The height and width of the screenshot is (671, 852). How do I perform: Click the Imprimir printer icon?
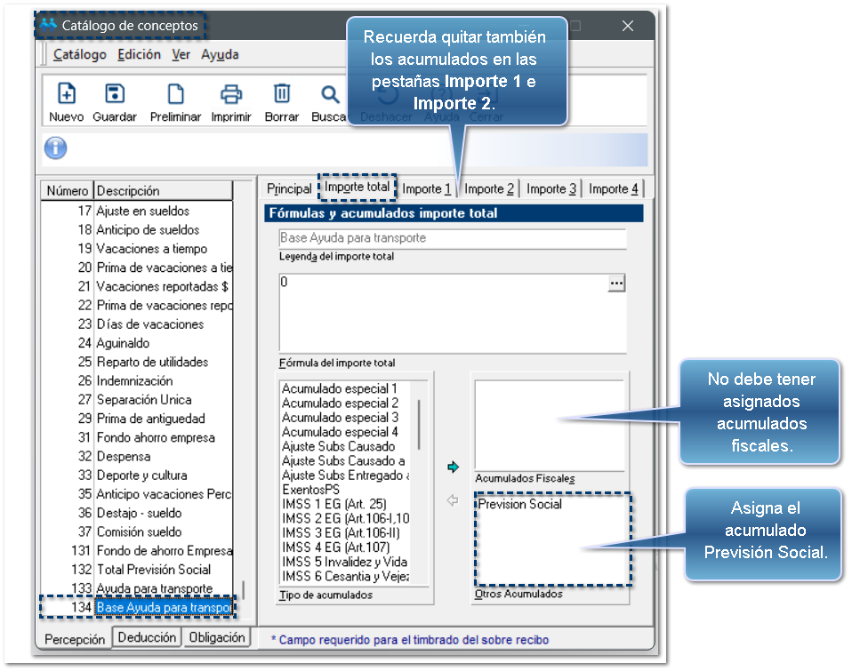click(x=231, y=94)
